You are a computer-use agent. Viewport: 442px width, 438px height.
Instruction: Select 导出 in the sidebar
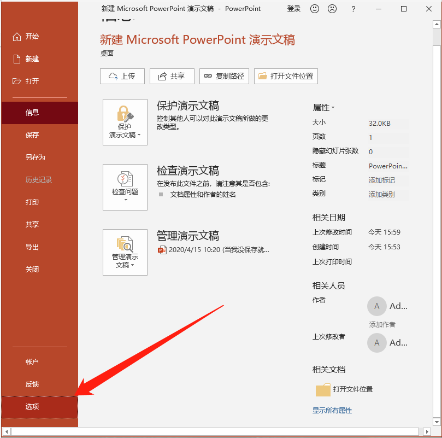point(40,247)
